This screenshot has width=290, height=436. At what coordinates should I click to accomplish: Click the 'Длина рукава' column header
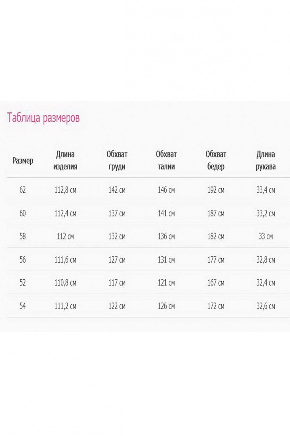[x=266, y=160]
